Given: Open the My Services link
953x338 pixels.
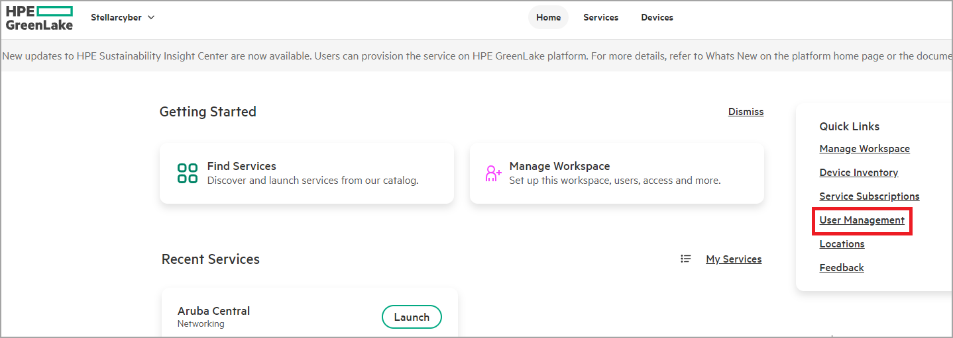Looking at the screenshot, I should [x=734, y=259].
